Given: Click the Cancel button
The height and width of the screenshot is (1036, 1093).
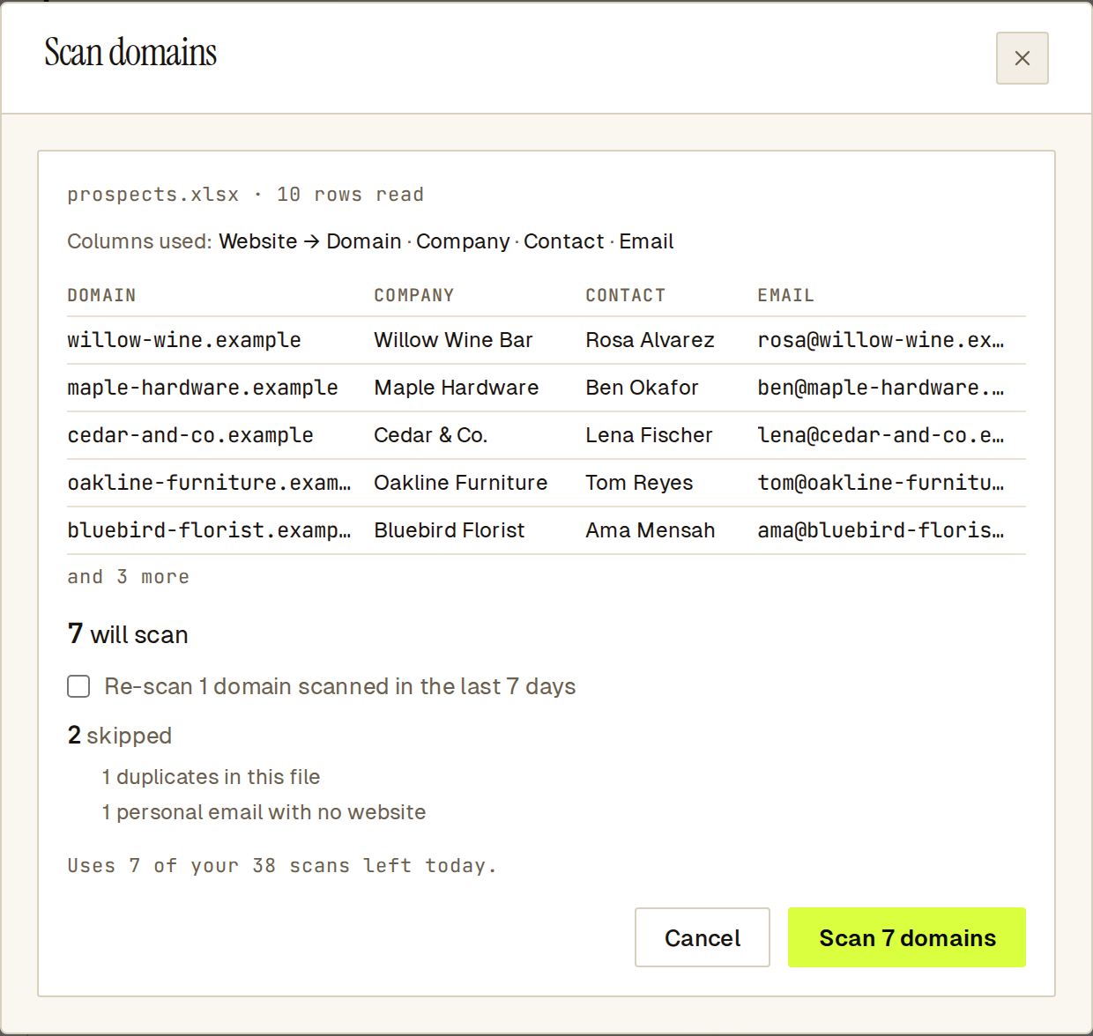Looking at the screenshot, I should point(703,937).
